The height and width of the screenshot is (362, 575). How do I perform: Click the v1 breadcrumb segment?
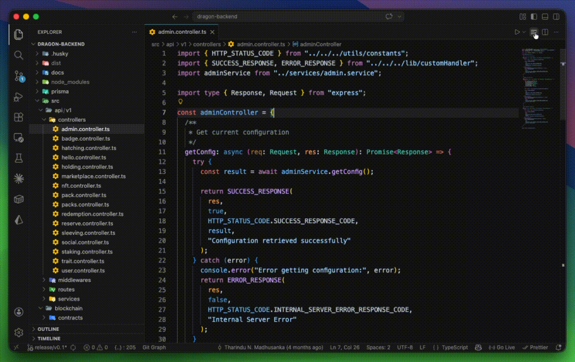click(x=184, y=44)
